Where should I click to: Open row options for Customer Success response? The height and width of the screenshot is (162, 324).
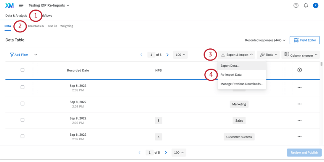click(299, 136)
